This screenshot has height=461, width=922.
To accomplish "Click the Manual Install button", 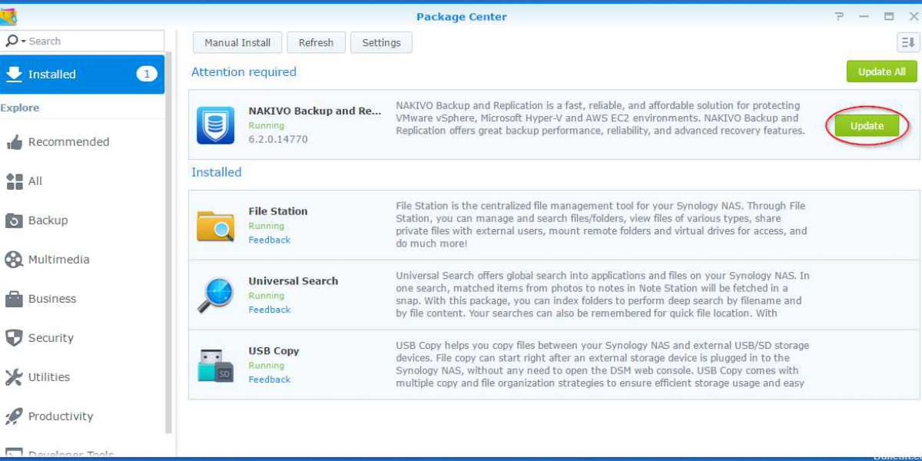I will [x=237, y=43].
